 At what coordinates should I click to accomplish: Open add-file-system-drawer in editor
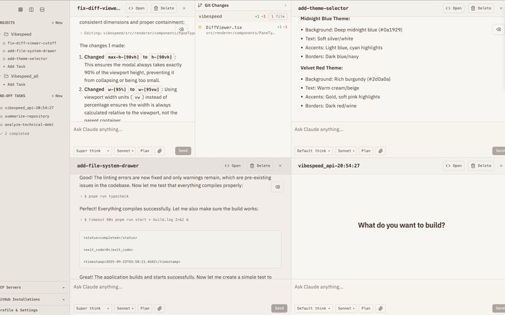pyautogui.click(x=232, y=166)
